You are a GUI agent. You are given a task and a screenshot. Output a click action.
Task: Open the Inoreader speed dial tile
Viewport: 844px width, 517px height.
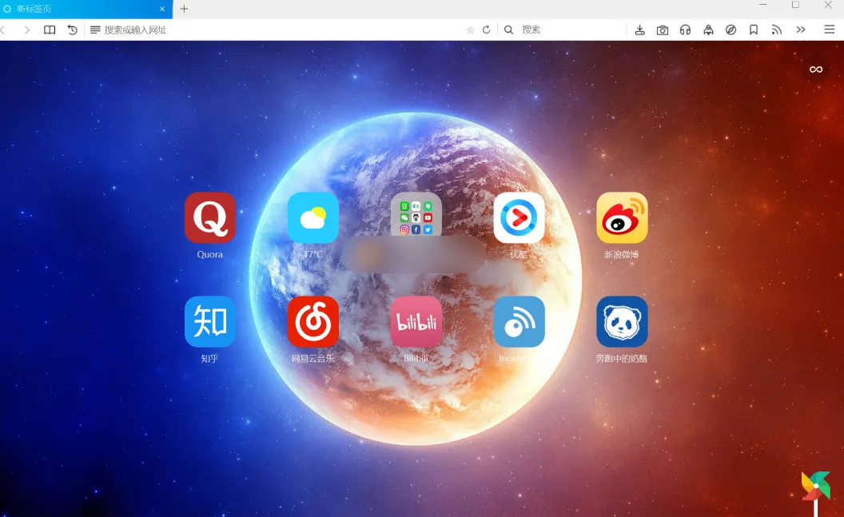coord(519,320)
